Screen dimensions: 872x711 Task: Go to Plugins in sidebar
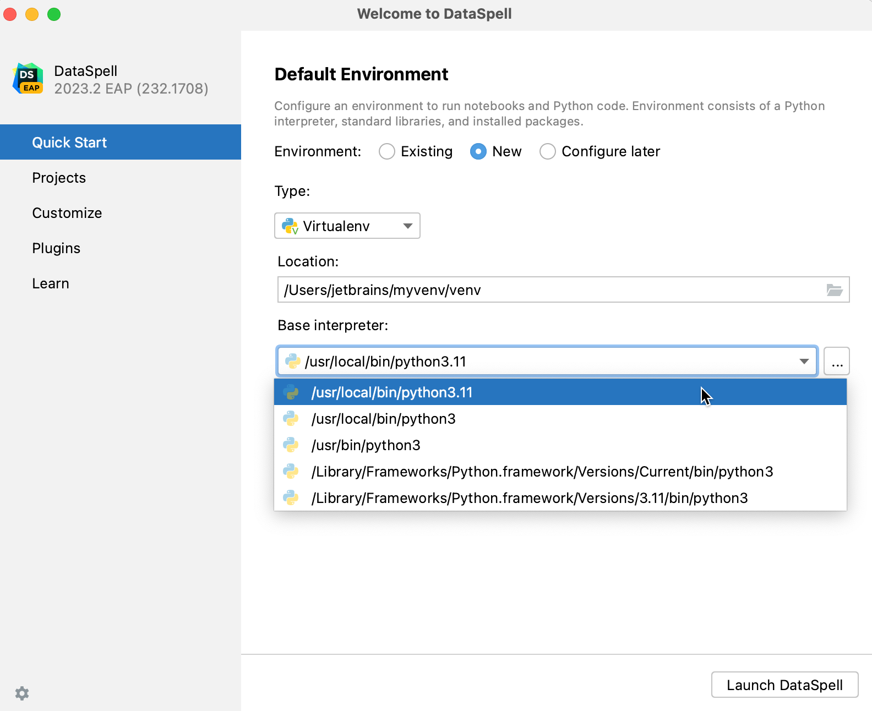[x=121, y=248]
